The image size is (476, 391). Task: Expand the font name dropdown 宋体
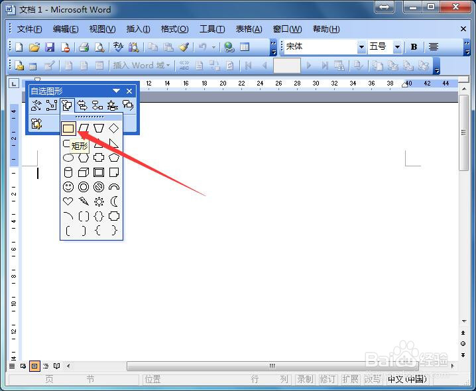361,47
